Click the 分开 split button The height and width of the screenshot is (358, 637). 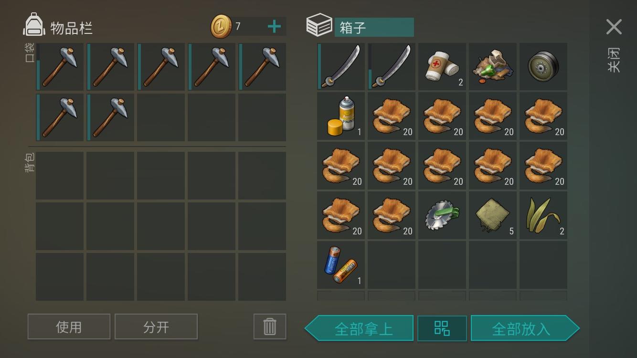pos(156,326)
